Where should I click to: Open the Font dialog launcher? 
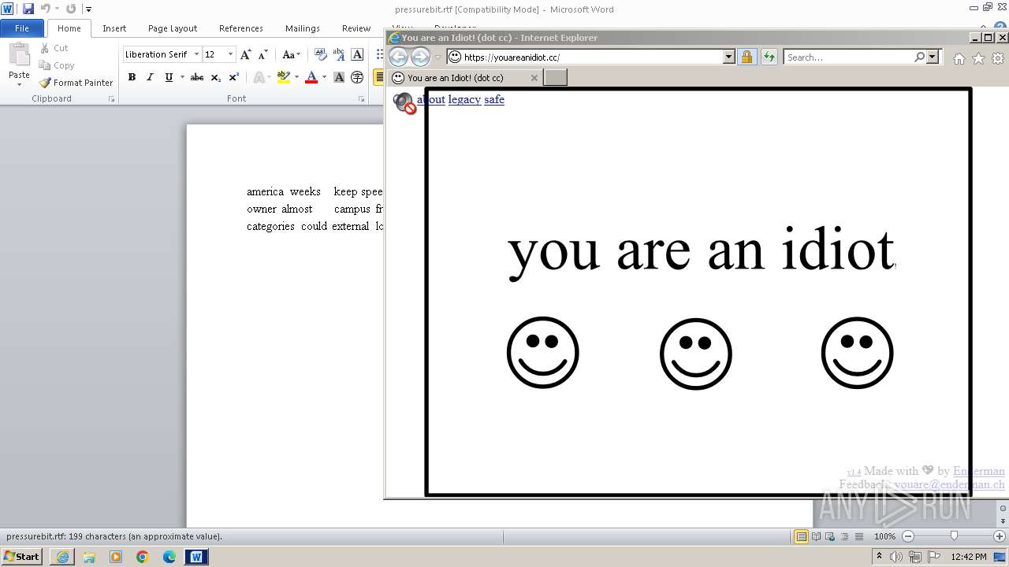tap(362, 99)
